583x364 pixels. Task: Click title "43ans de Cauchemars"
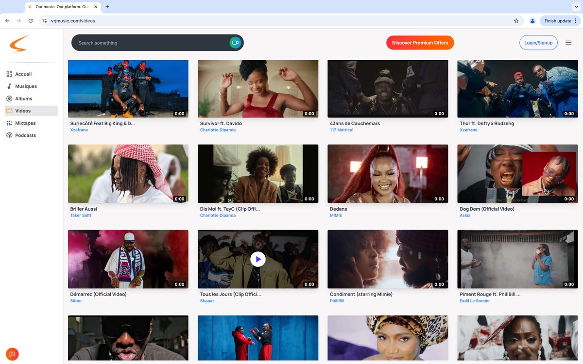(355, 123)
